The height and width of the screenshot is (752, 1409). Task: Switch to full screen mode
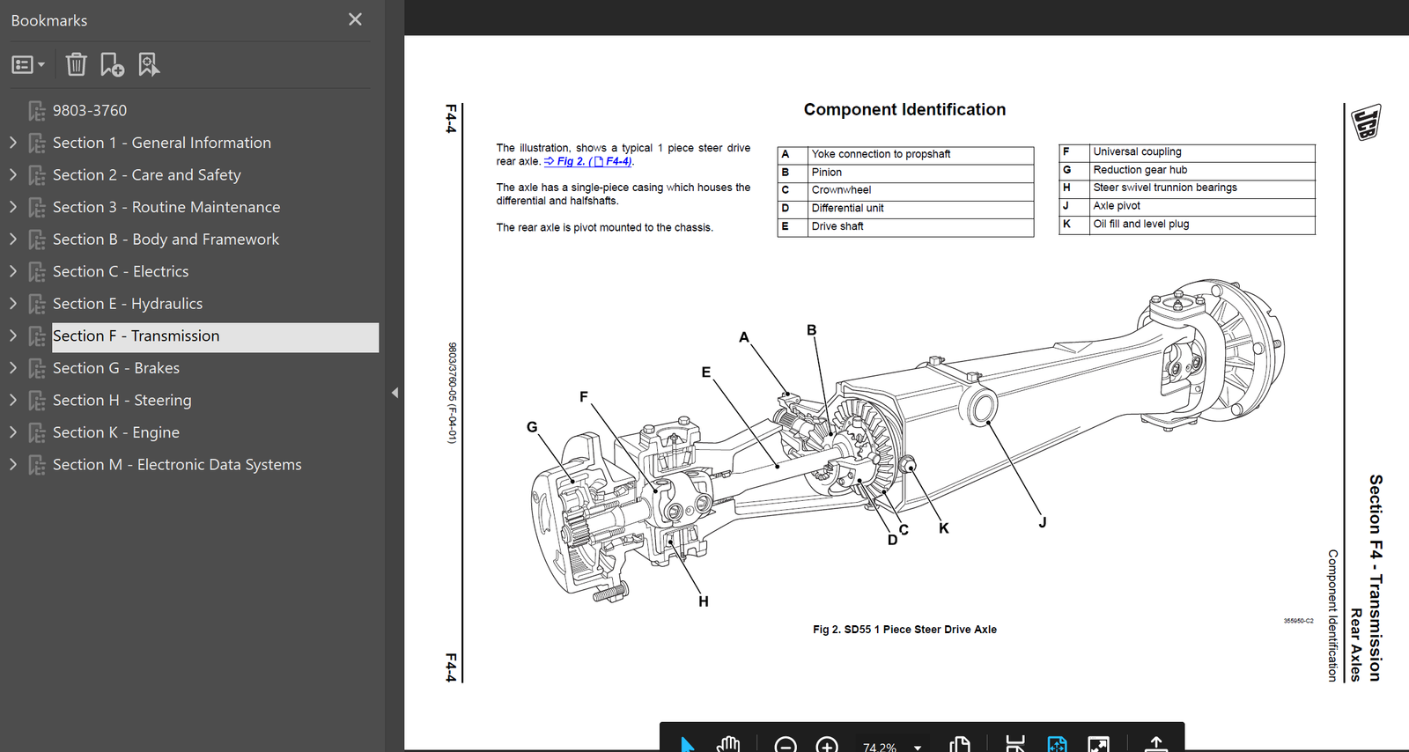(x=1098, y=745)
